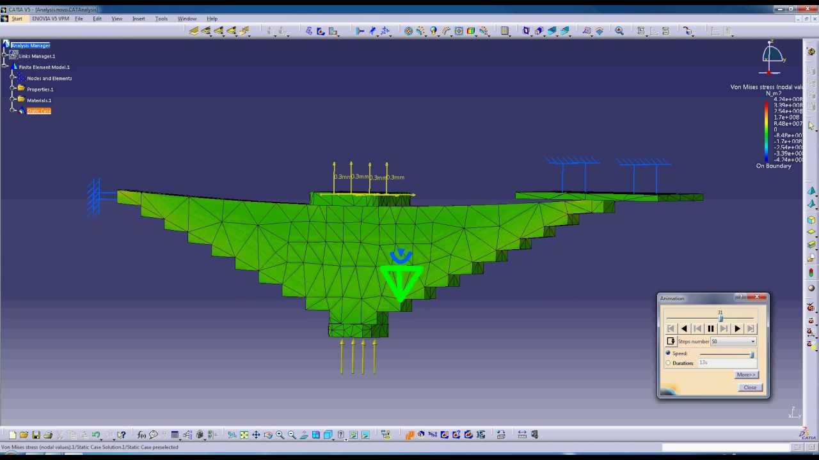The image size is (819, 460).
Task: Click the Search magnifier icon top toolbar
Action: tap(619, 31)
